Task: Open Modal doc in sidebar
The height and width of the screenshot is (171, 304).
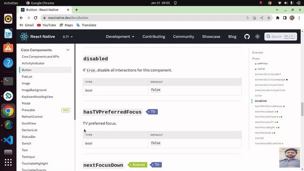Action: (x=26, y=104)
